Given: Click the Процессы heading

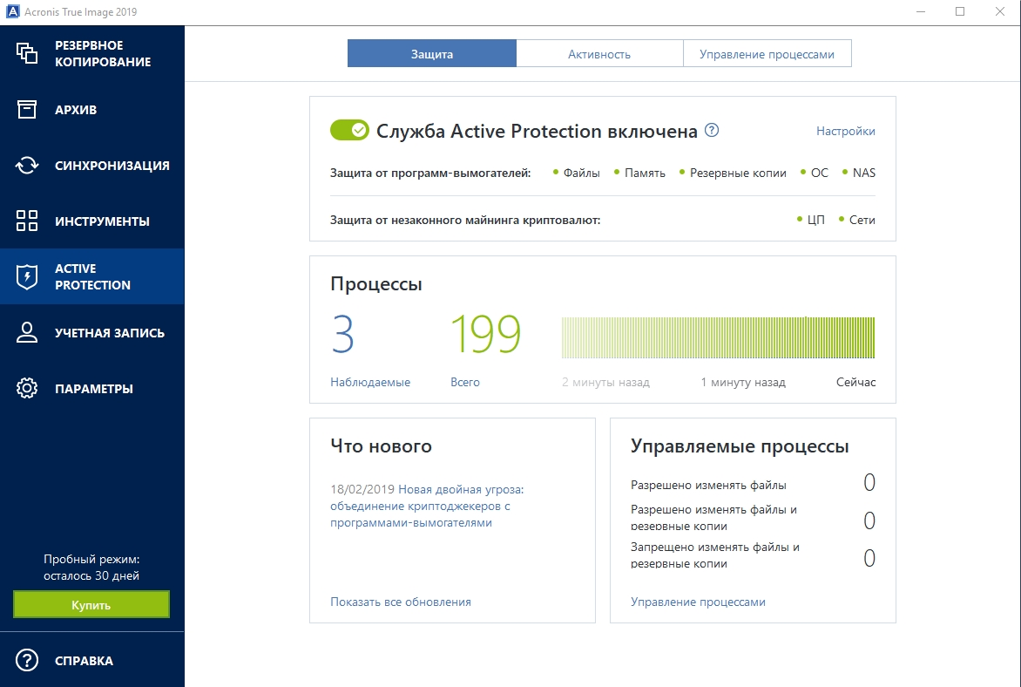Looking at the screenshot, I should pos(376,284).
